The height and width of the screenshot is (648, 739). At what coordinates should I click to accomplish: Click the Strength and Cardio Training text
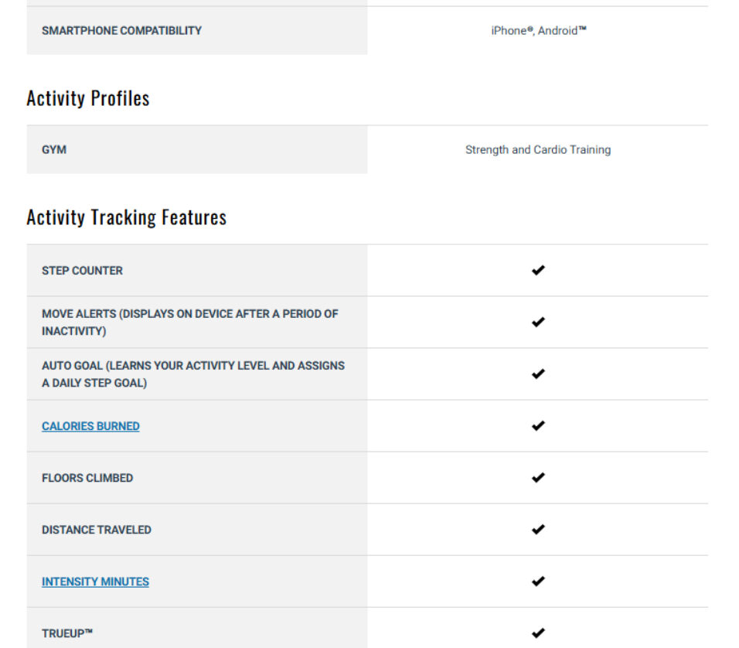pos(538,149)
